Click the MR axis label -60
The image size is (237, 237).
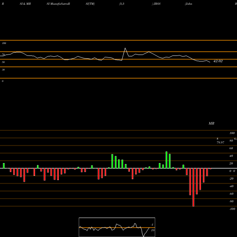click(231, 194)
